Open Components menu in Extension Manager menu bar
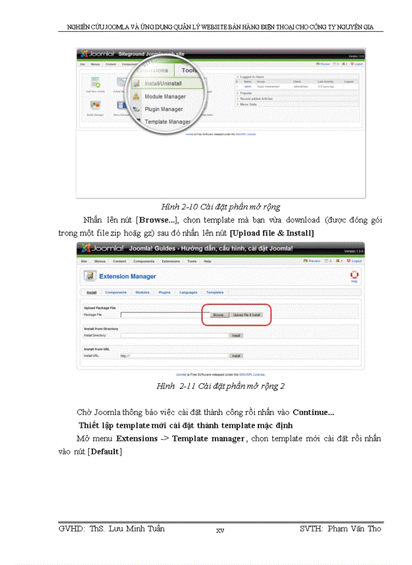The width and height of the screenshot is (412, 565). (144, 261)
